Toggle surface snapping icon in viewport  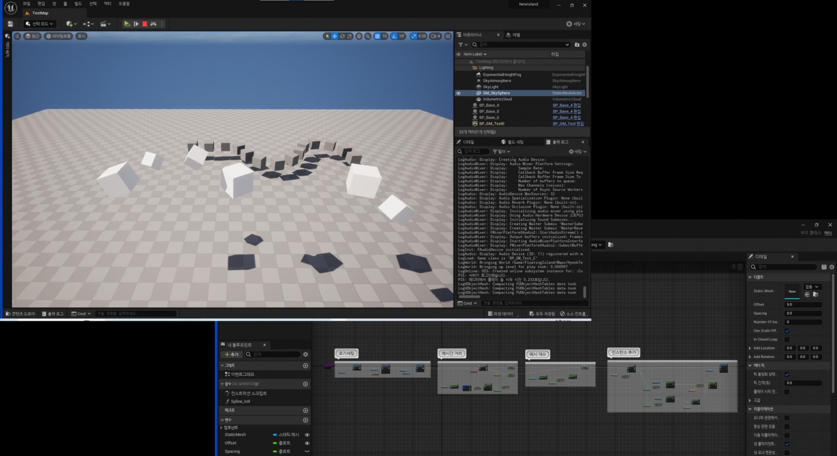coord(368,36)
